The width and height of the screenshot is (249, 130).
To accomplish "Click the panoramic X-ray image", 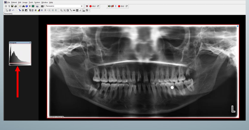I will [x=143, y=71].
